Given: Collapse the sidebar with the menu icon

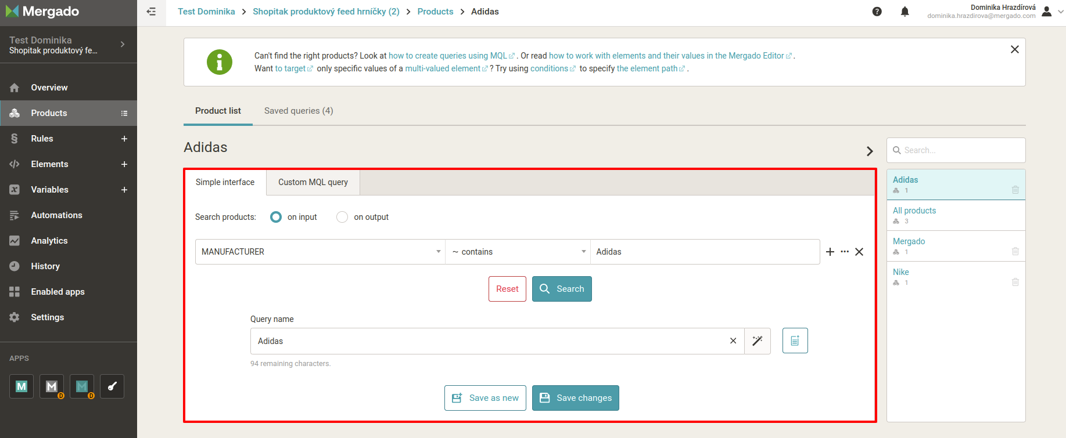Looking at the screenshot, I should [152, 12].
